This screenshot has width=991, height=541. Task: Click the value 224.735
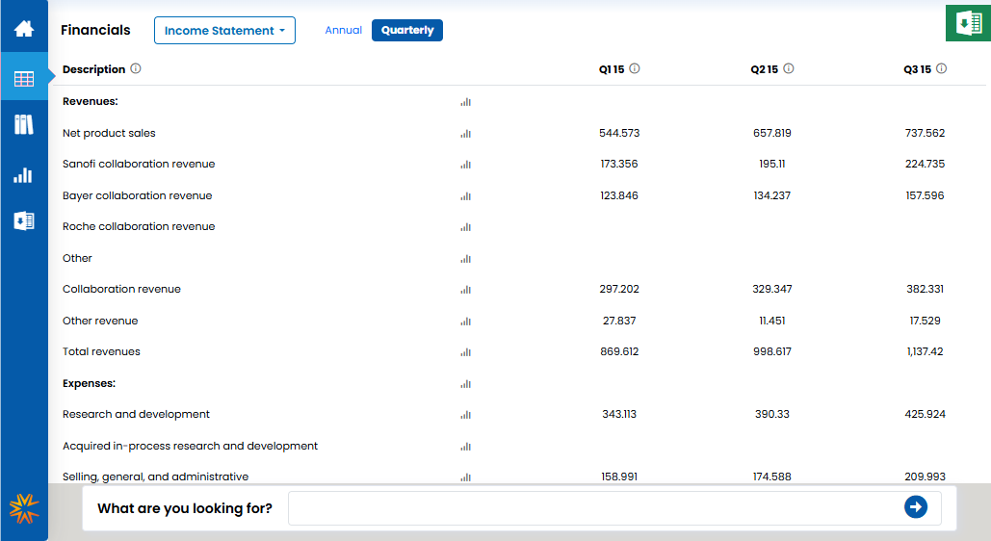point(926,164)
